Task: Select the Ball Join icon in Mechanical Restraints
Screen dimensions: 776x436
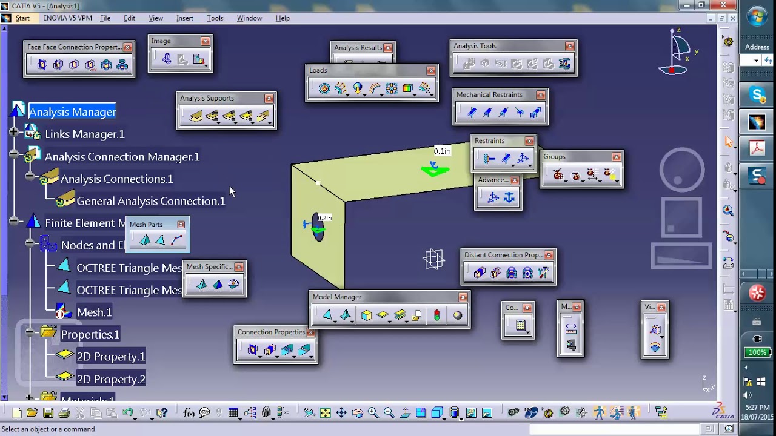Action: click(519, 112)
